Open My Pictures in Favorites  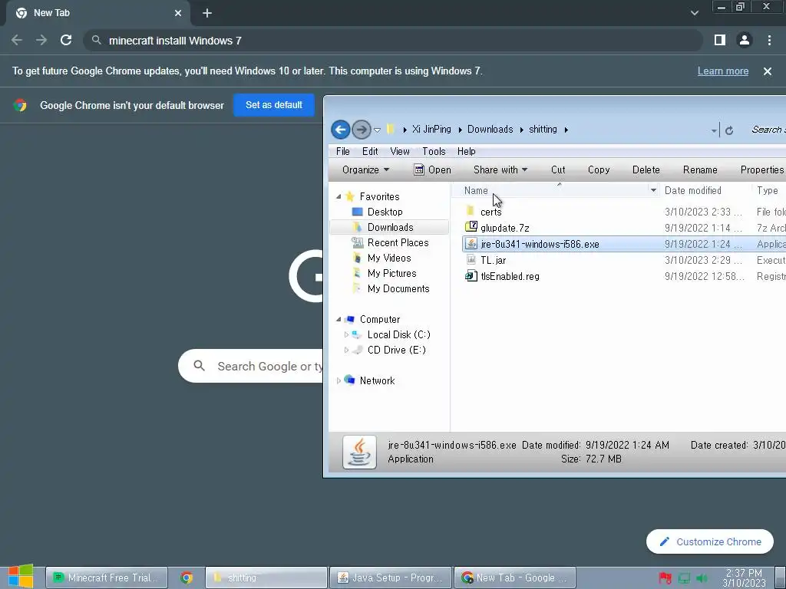[x=391, y=274]
